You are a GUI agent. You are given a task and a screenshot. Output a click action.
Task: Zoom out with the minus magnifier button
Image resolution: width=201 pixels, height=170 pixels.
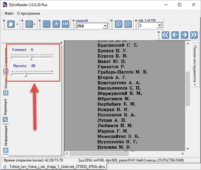[x=128, y=24]
